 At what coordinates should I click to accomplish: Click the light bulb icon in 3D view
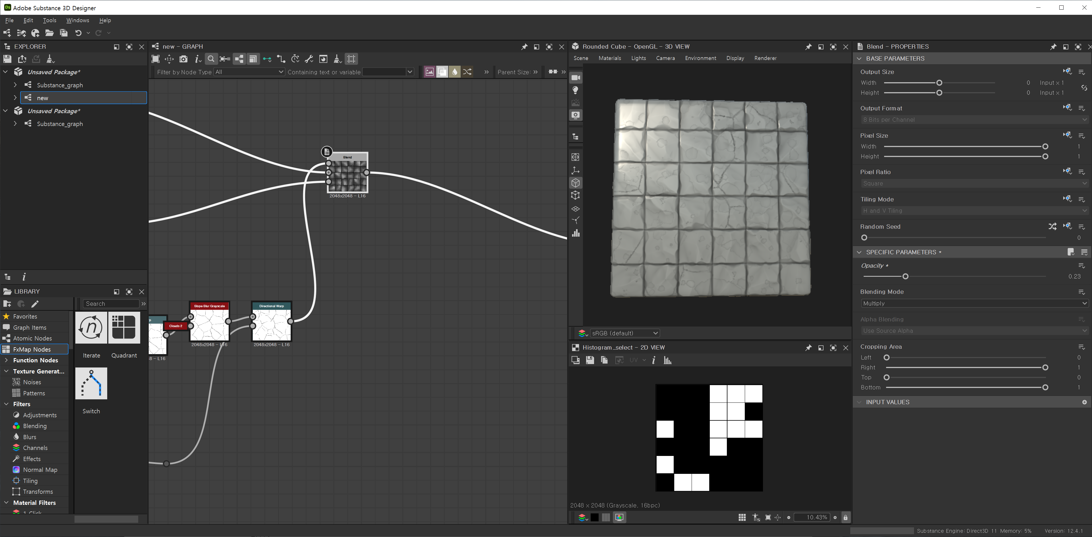tap(576, 90)
